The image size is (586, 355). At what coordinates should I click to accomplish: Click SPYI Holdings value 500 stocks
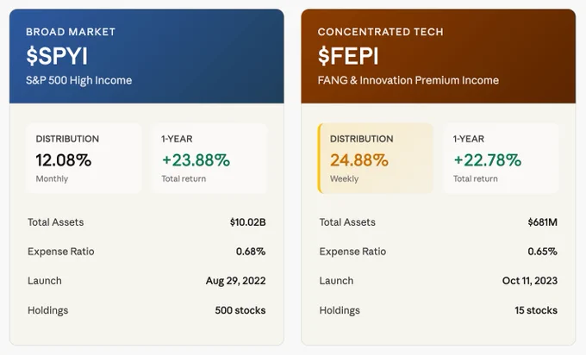[240, 310]
